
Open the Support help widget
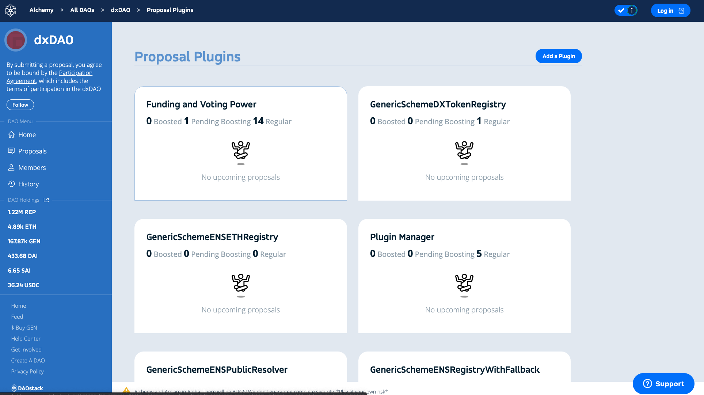coord(663,384)
